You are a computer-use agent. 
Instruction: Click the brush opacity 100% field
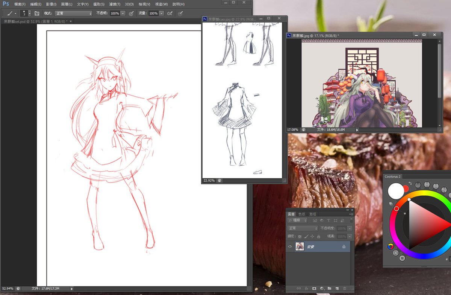point(115,13)
